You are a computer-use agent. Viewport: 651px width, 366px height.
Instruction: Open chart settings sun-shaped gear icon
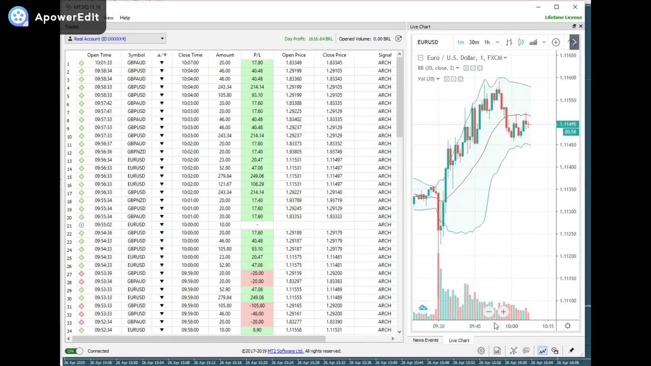point(568,326)
